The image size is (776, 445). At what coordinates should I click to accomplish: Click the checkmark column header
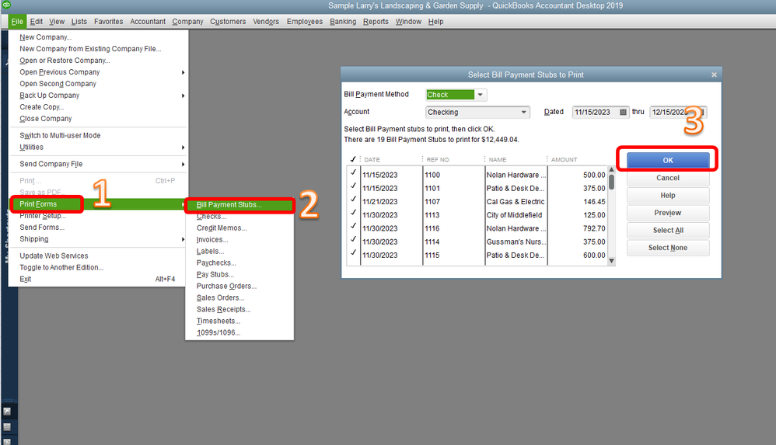coord(353,159)
